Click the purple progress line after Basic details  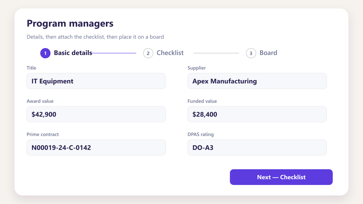(x=113, y=53)
